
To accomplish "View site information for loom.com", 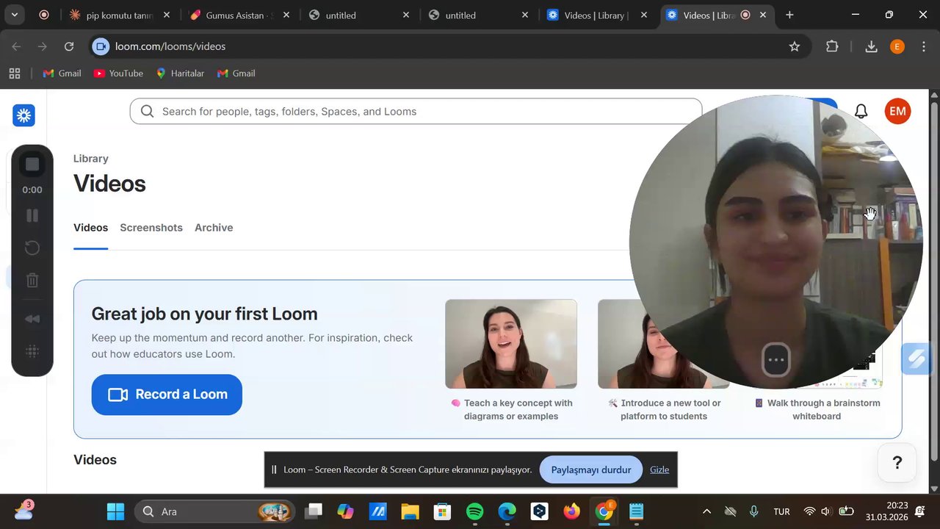I will (101, 46).
